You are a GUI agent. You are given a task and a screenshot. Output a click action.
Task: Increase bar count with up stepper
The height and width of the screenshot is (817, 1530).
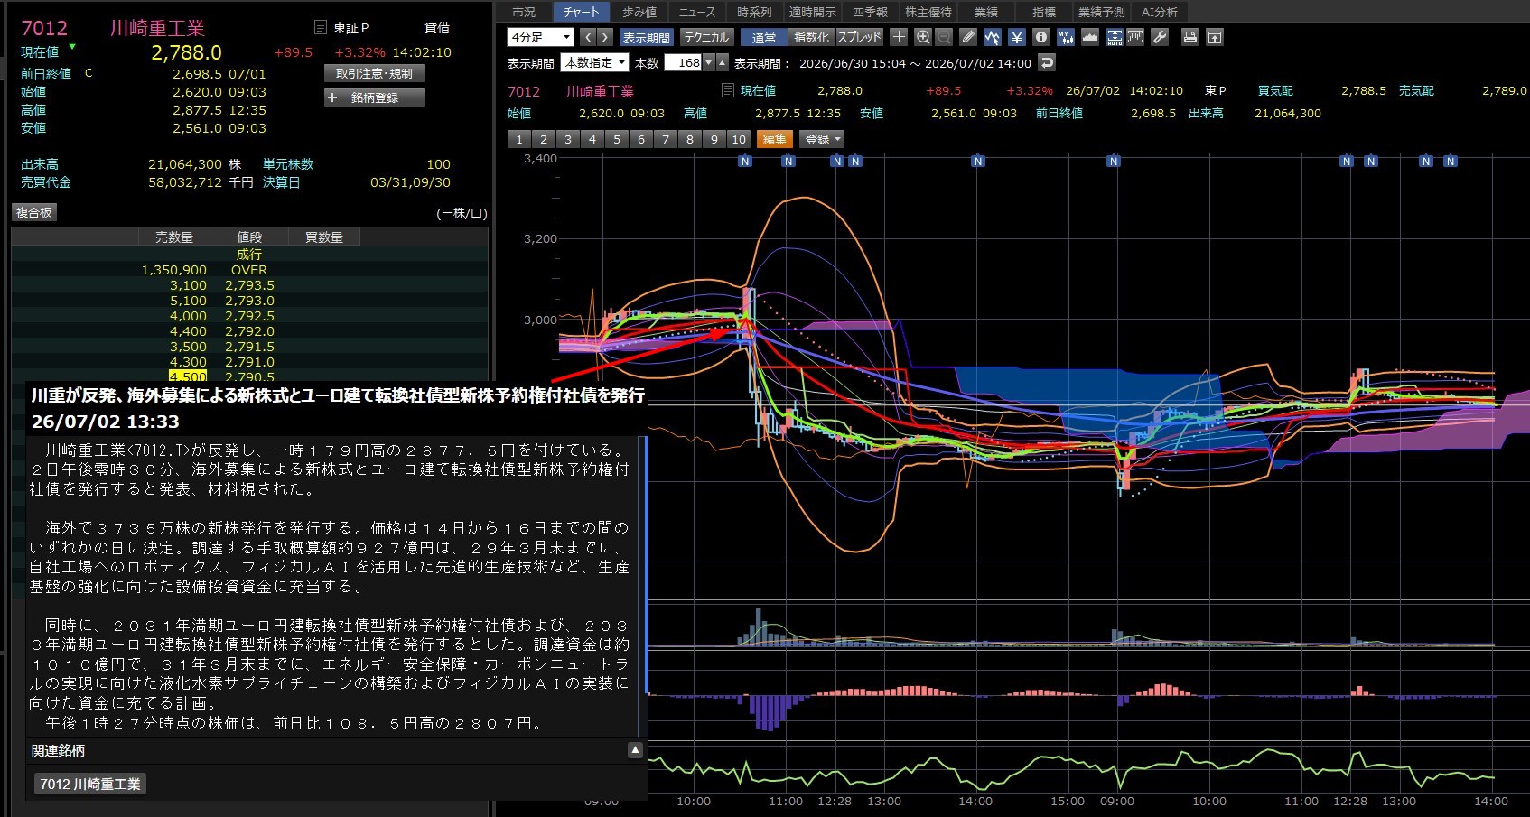722,63
